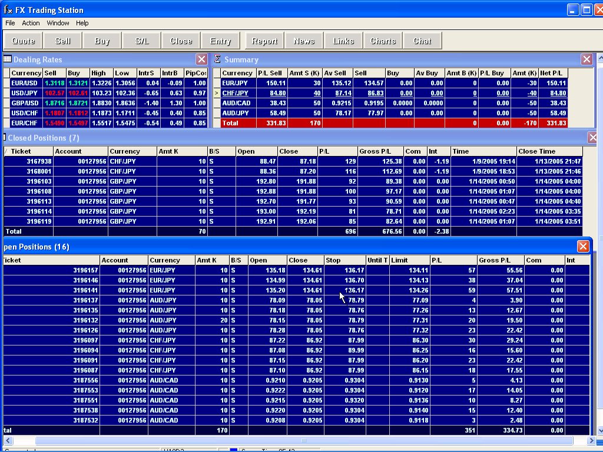
Task: Minimize the FX Trading Station window
Action: pyautogui.click(x=572, y=10)
